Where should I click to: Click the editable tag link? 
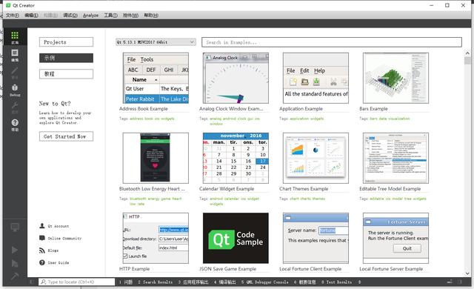[x=377, y=199]
